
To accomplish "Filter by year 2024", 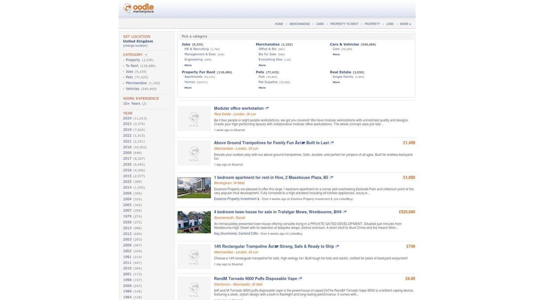I will click(127, 118).
